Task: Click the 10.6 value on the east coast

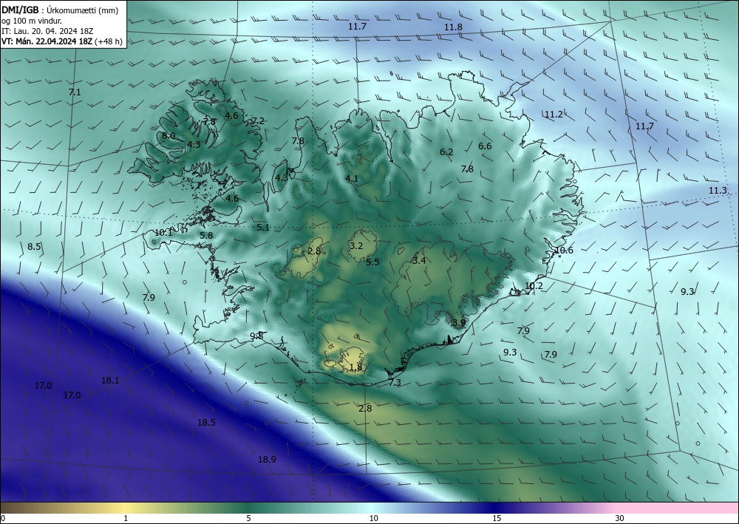Action: [x=564, y=251]
